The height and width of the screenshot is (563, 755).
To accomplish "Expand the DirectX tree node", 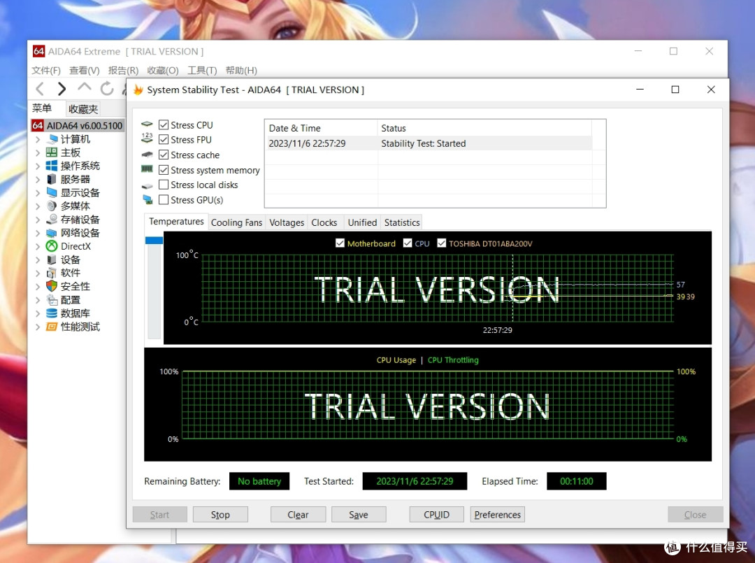I will (x=38, y=247).
